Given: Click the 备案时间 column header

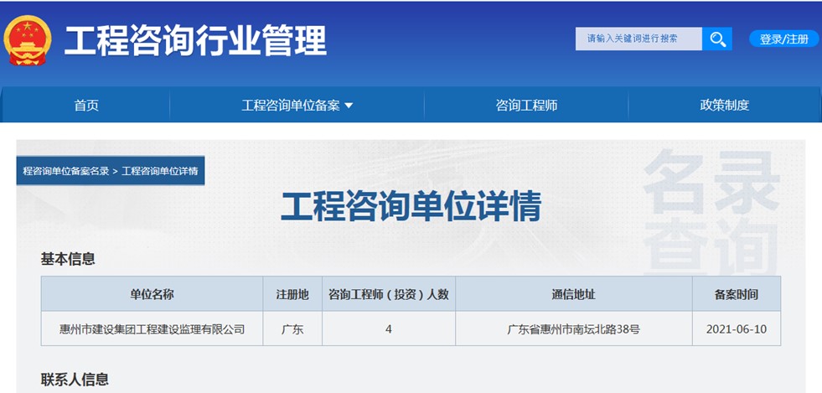Looking at the screenshot, I should click(737, 294).
